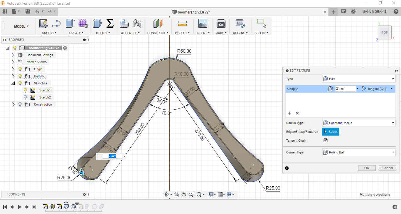Click OK in the Edit Feature dialog

tap(367, 168)
